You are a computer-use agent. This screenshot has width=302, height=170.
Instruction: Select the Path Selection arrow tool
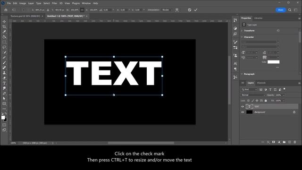click(4, 99)
